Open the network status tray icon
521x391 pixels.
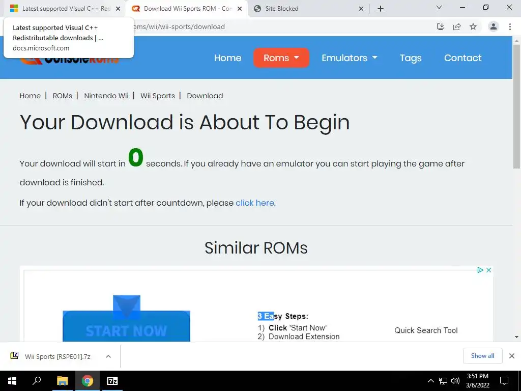point(443,381)
